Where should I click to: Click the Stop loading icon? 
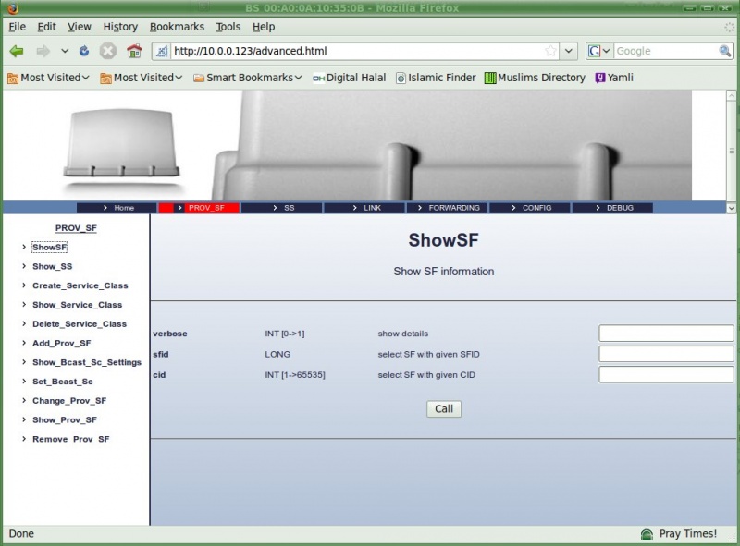click(x=107, y=51)
